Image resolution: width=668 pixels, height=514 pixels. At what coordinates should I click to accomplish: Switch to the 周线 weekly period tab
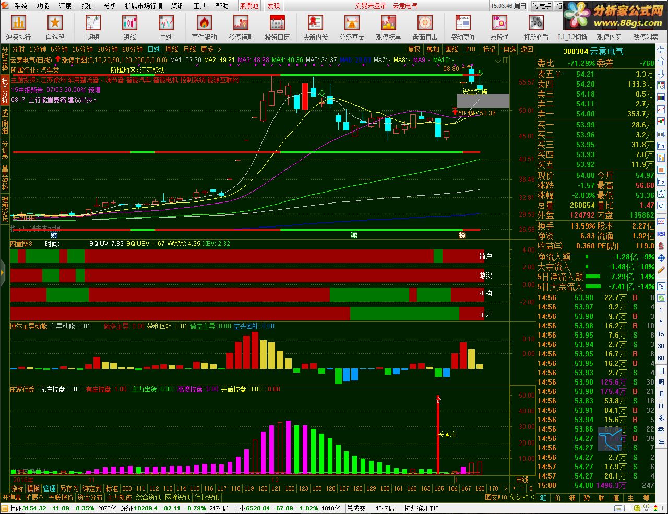pyautogui.click(x=172, y=49)
